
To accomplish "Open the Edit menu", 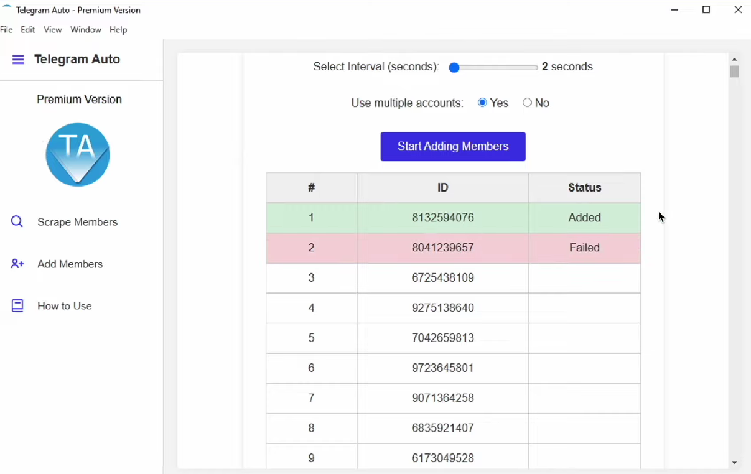I will [27, 30].
